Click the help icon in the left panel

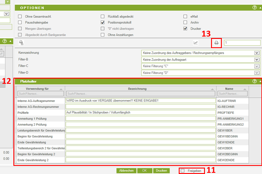[4, 41]
